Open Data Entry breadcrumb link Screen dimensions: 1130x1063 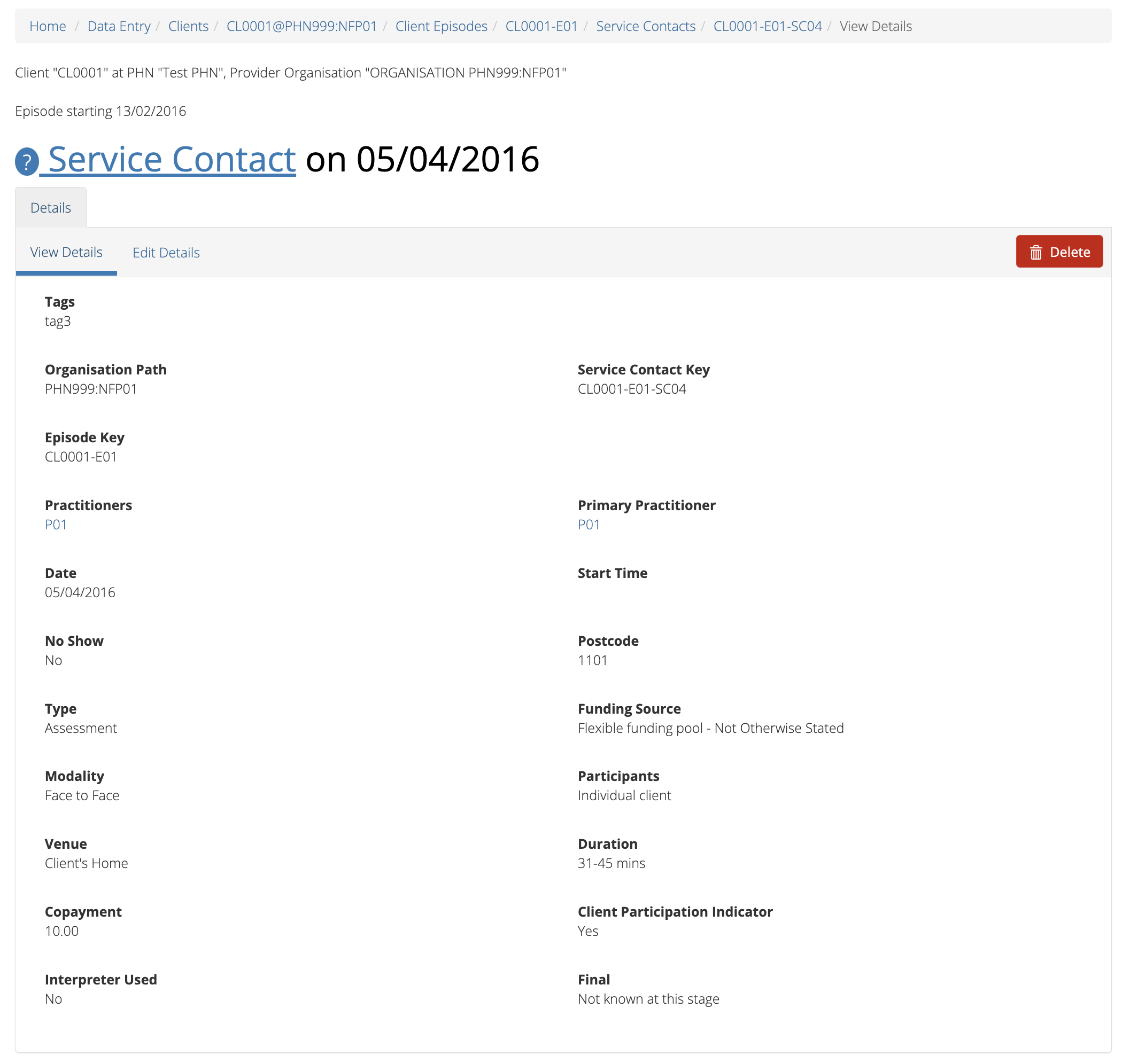tap(119, 26)
